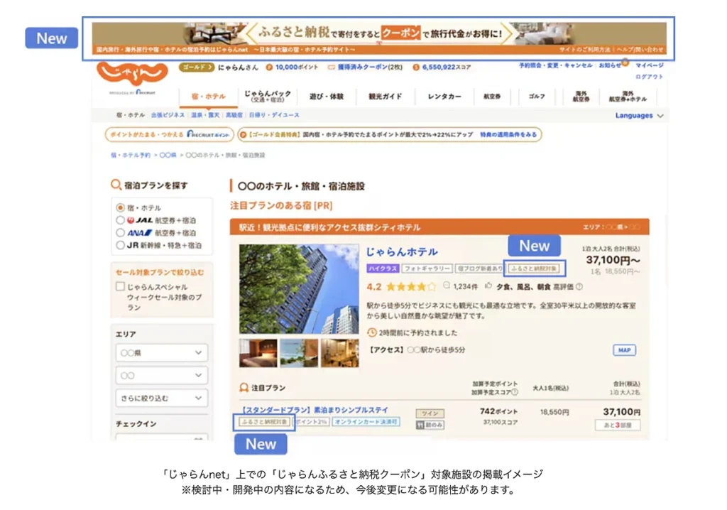
Task: Click the ○○県 breadcrumb link
Action: 168,155
